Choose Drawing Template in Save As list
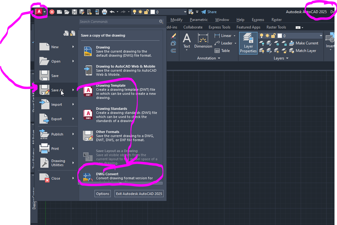 click(x=120, y=92)
